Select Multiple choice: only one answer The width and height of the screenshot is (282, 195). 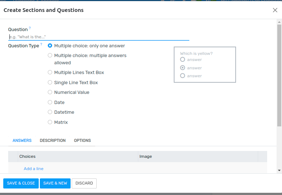pyautogui.click(x=50, y=45)
